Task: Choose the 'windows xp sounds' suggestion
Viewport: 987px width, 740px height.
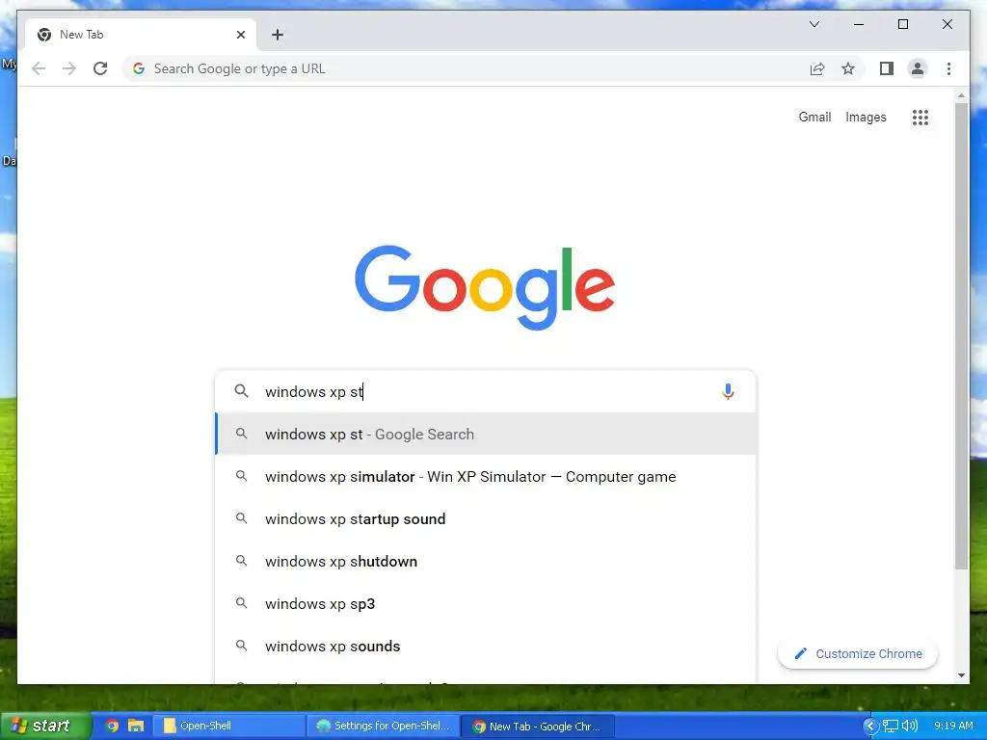Action: point(486,647)
